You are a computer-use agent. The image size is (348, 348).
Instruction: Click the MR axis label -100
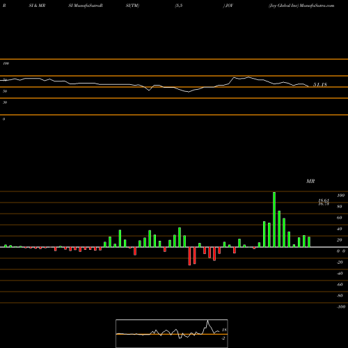coord(341,307)
